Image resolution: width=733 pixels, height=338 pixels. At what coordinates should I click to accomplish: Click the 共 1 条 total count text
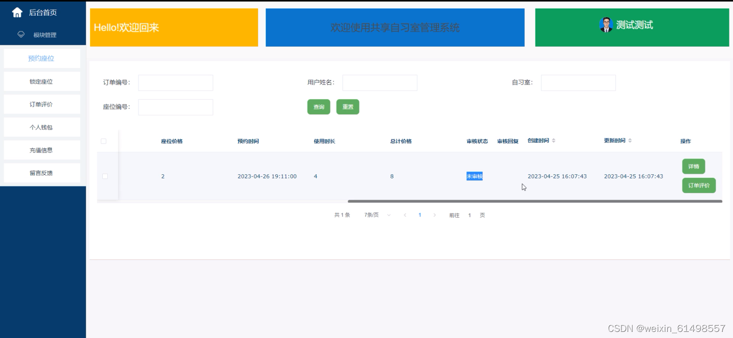[x=342, y=215]
